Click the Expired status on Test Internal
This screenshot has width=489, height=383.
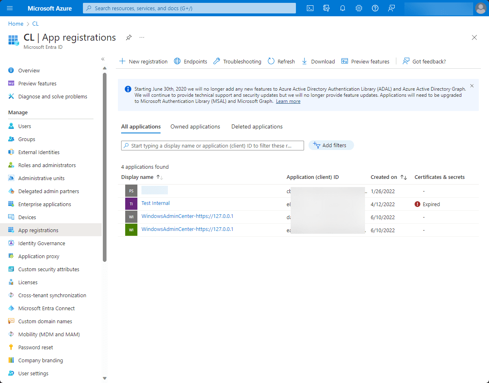[x=427, y=204]
